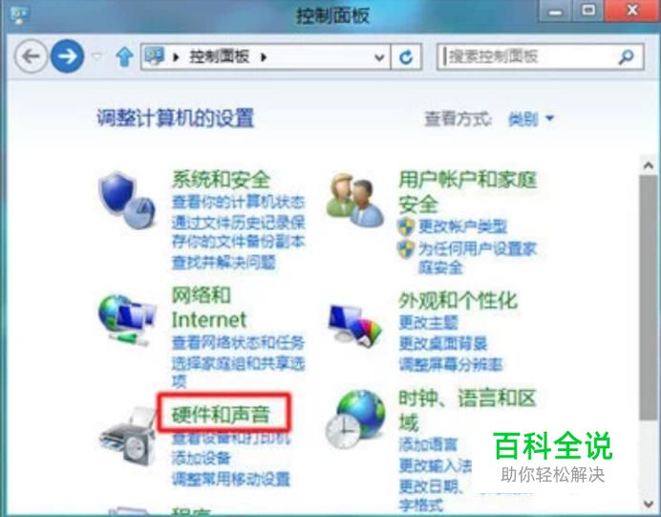Open the 类别 view-by dropdown
The width and height of the screenshot is (661, 517).
tap(531, 119)
